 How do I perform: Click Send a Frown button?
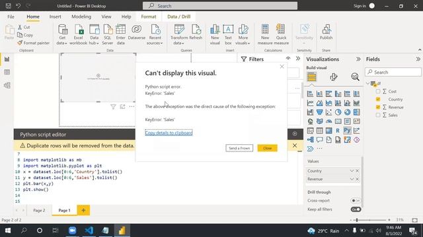[x=239, y=148]
